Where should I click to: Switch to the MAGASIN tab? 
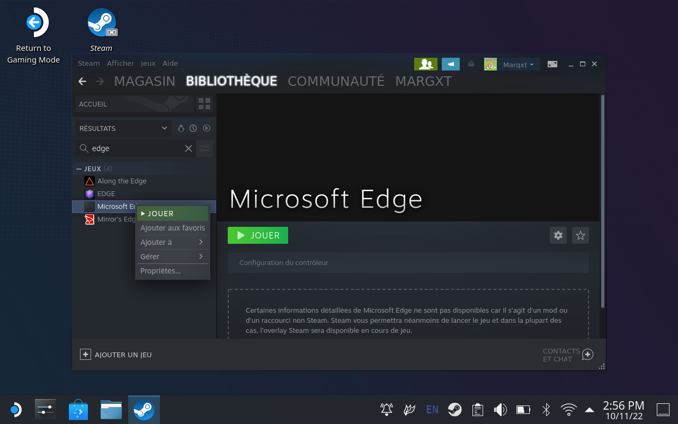click(145, 81)
